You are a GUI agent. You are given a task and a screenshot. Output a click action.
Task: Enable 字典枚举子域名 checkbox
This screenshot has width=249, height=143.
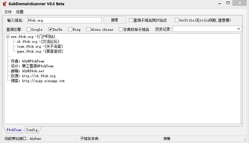click(121, 29)
